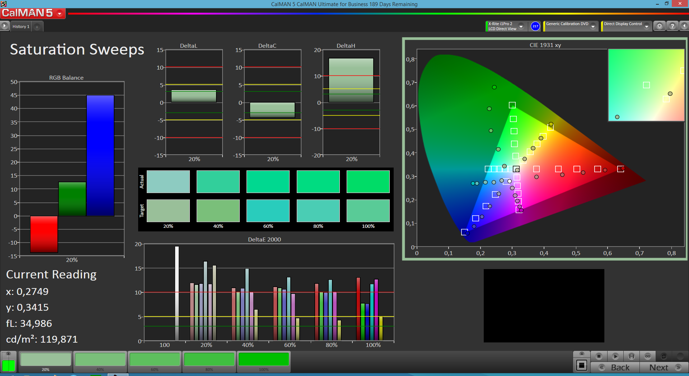The width and height of the screenshot is (689, 376).
Task: Click the help question mark icon
Action: [x=672, y=26]
